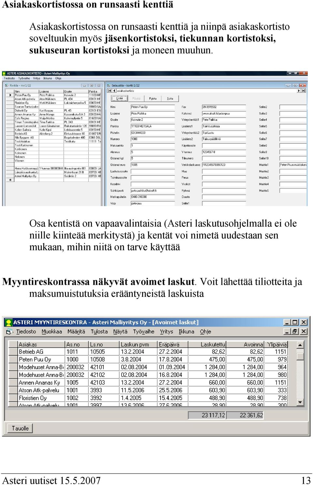
Task: Click the Poista button
Action: click(153, 98)
